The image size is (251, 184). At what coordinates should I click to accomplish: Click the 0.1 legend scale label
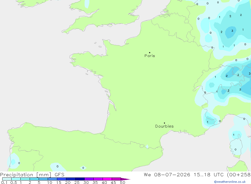click(4, 182)
